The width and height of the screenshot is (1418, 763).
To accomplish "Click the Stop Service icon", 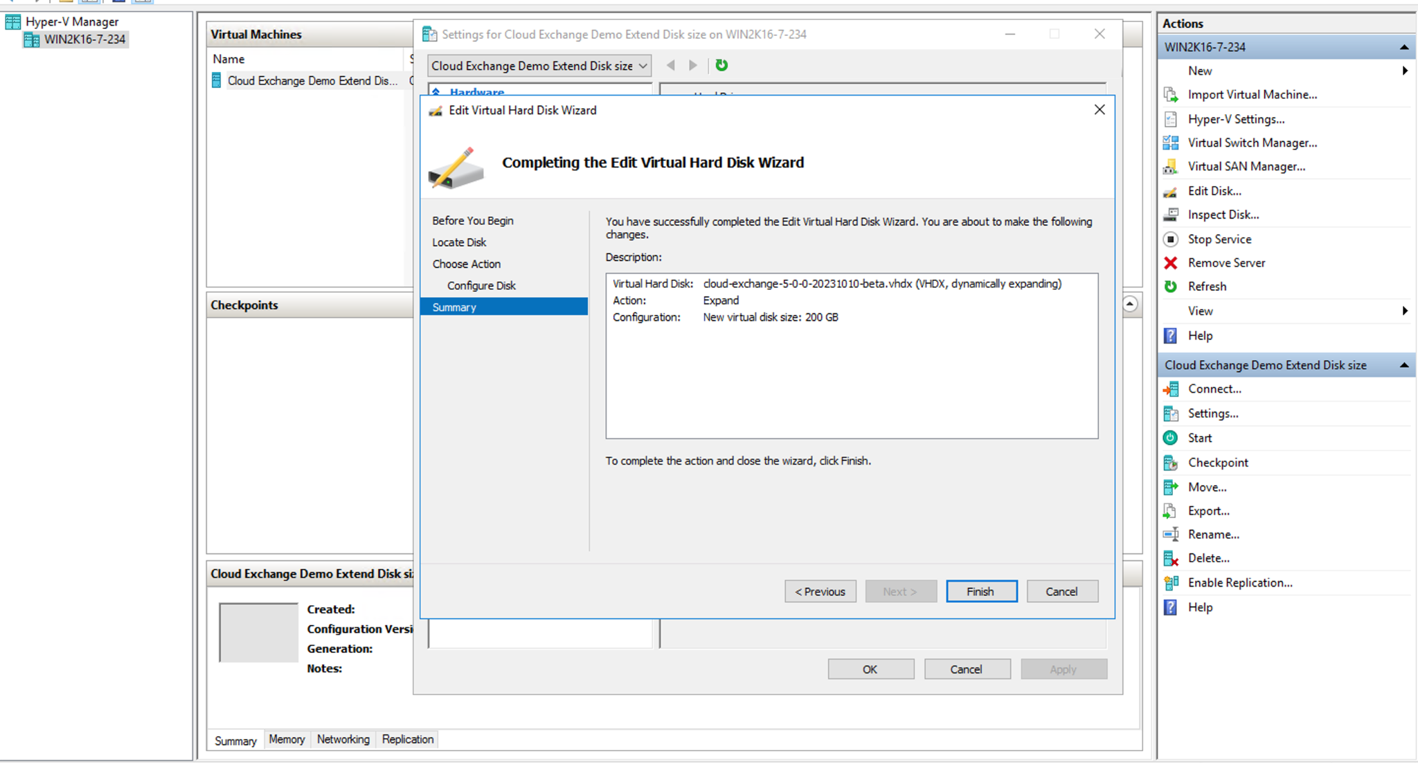I will tap(1171, 239).
